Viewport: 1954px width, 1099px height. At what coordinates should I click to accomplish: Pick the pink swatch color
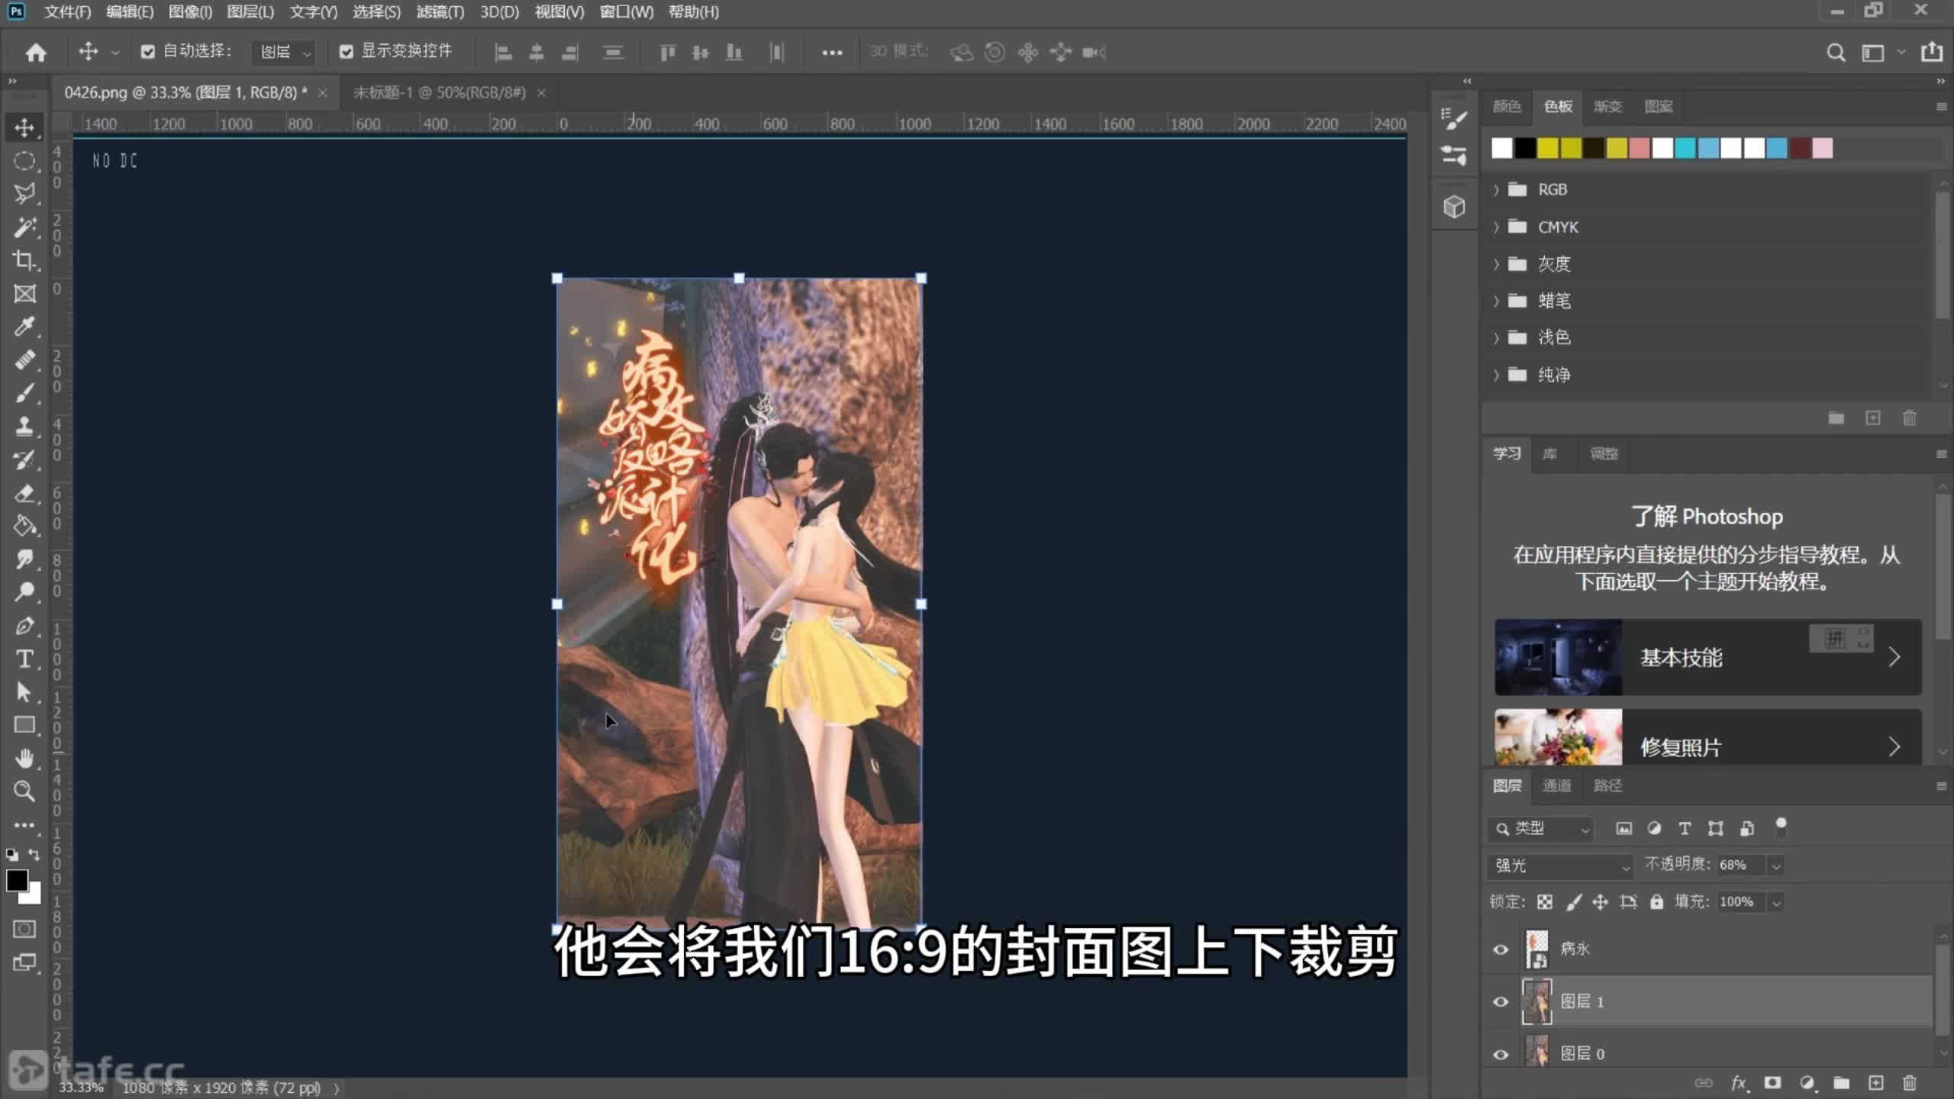point(1823,148)
